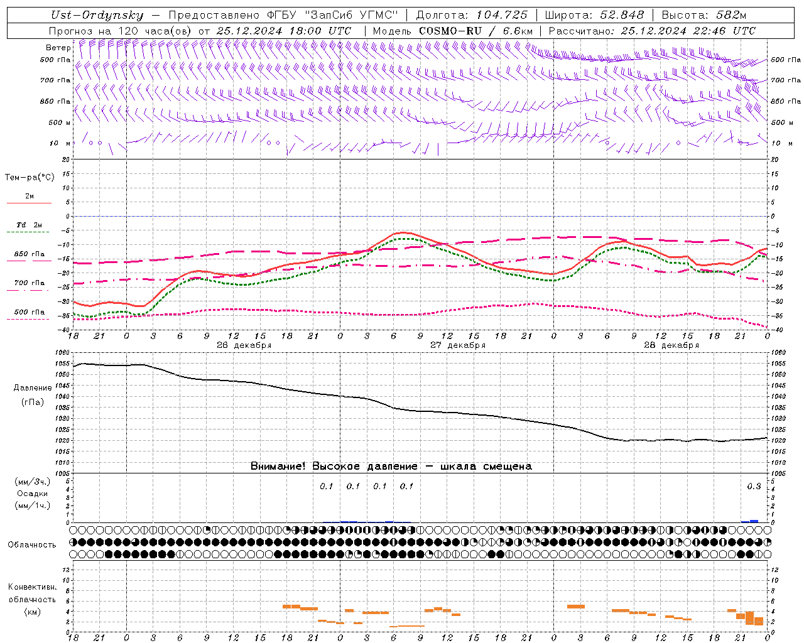The width and height of the screenshot is (804, 643).
Task: Click 'Прогноз на 120 часа(ов)' forecast text
Action: (121, 31)
